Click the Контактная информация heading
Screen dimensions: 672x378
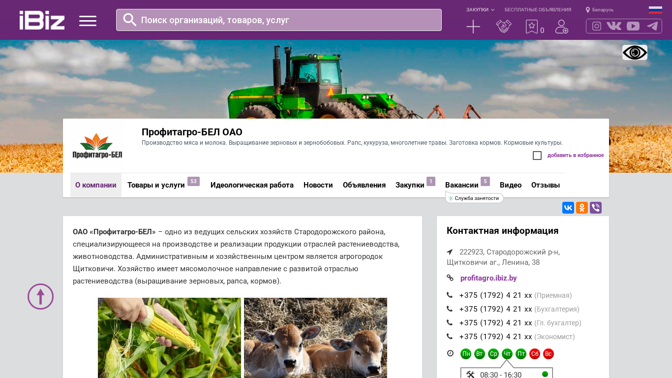[x=502, y=231]
